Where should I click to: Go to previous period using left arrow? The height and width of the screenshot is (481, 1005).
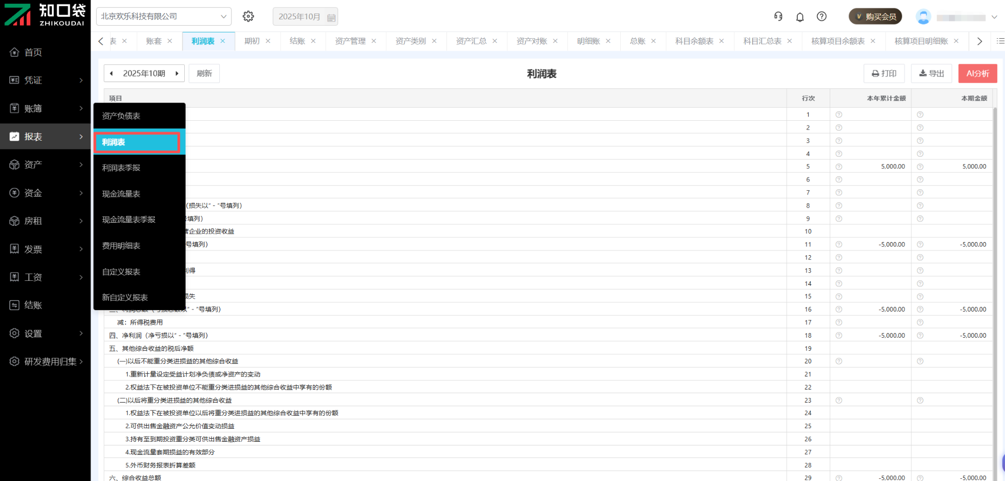coord(111,74)
